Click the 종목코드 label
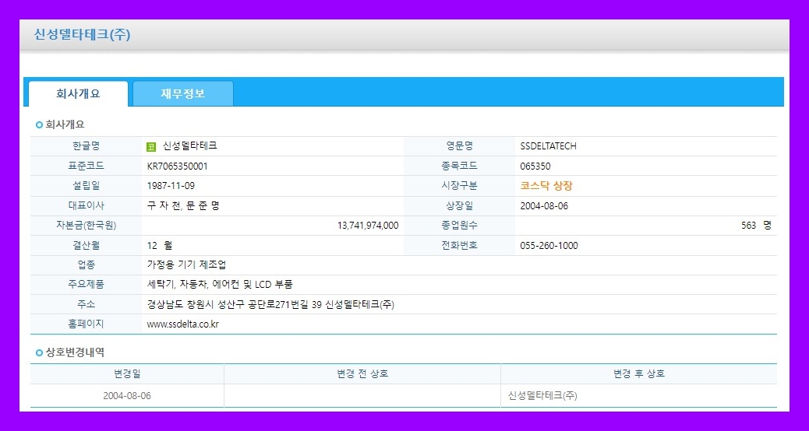The image size is (809, 431). point(460,166)
